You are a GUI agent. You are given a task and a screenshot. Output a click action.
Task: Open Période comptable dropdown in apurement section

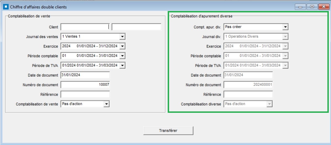click(285, 56)
